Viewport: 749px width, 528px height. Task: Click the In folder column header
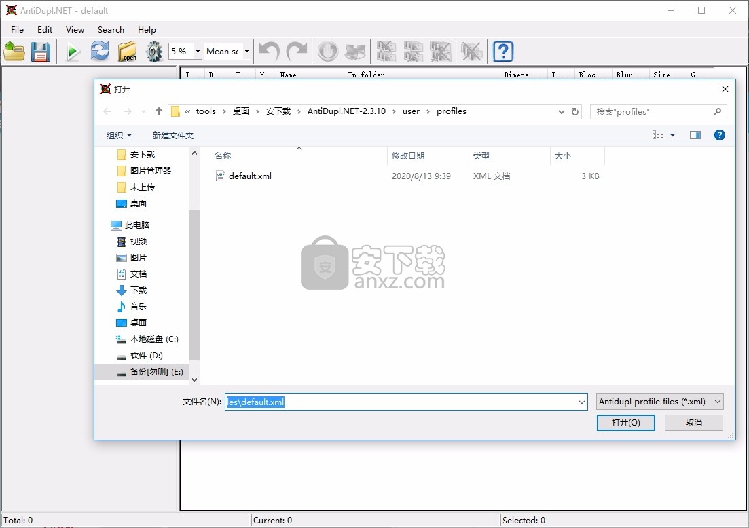click(422, 75)
